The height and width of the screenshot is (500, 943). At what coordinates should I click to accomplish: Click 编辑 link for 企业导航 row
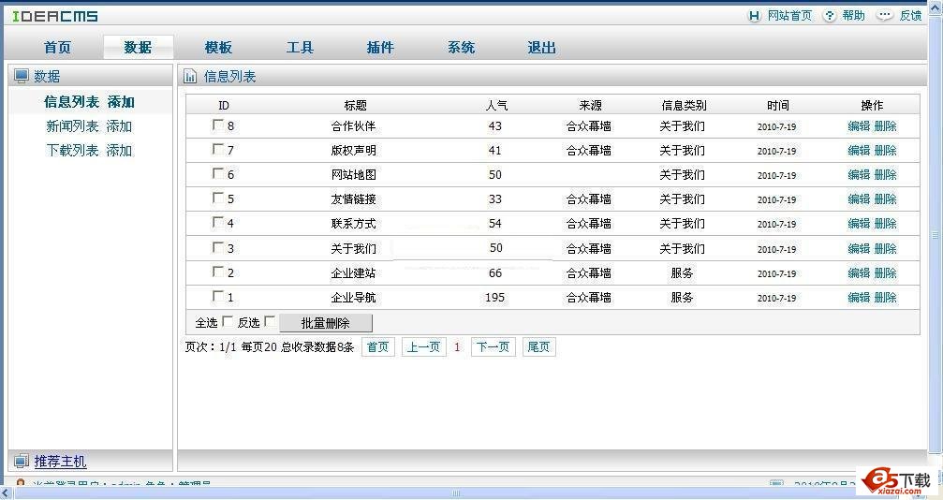pyautogui.click(x=859, y=298)
